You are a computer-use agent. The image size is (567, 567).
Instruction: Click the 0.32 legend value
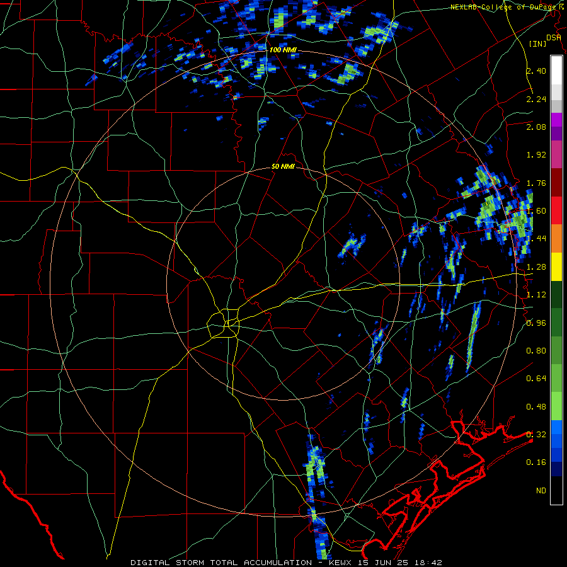[536, 435]
